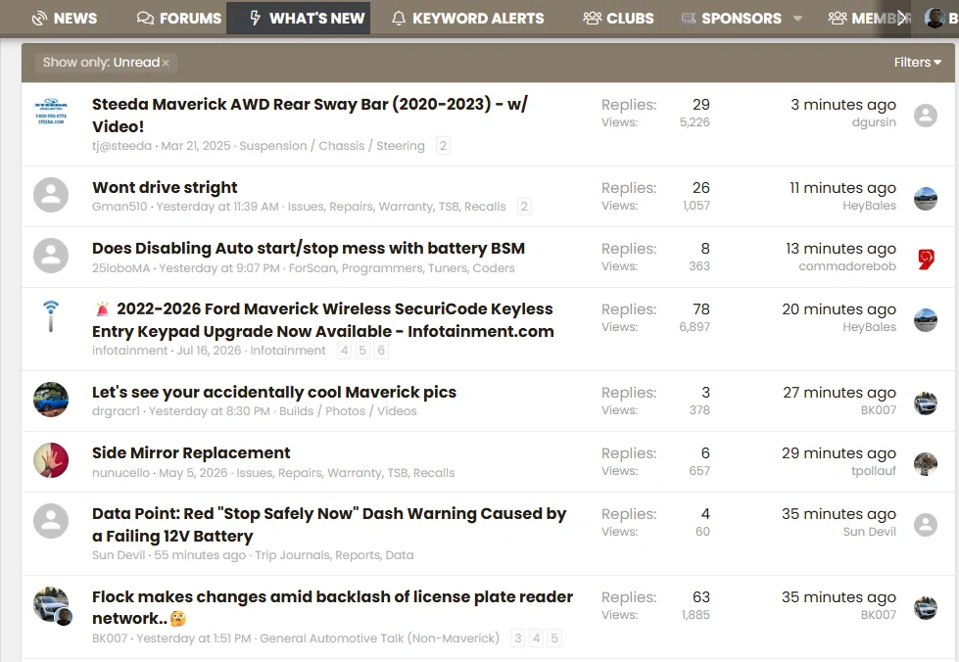Open Flock license plate reader thread
This screenshot has height=662, width=959.
pyautogui.click(x=333, y=607)
